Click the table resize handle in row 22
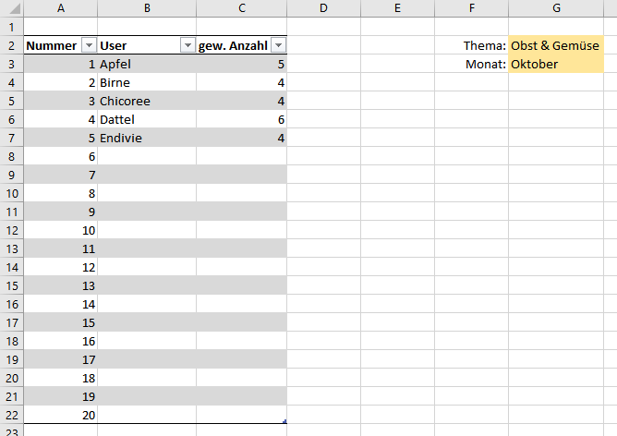This screenshot has width=617, height=436. tap(284, 421)
